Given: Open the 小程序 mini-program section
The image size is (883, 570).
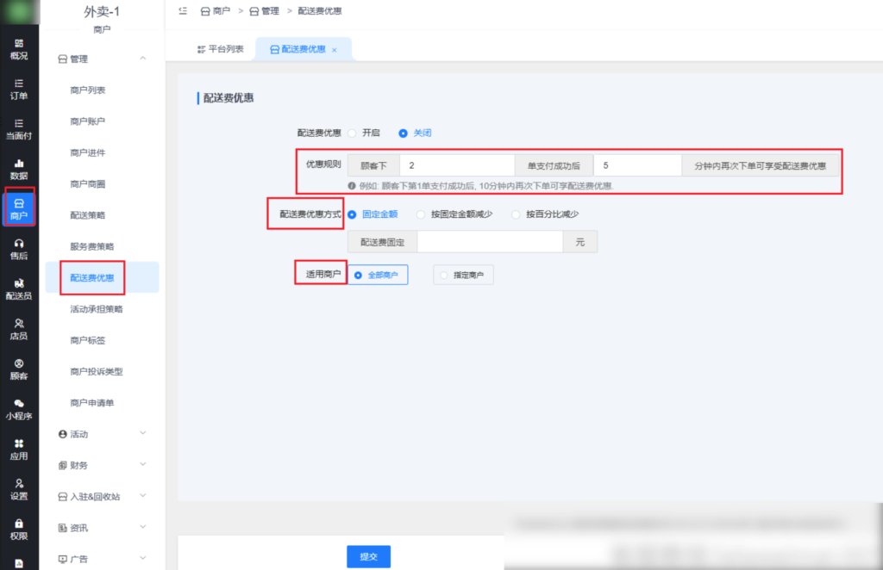Looking at the screenshot, I should click(x=19, y=408).
